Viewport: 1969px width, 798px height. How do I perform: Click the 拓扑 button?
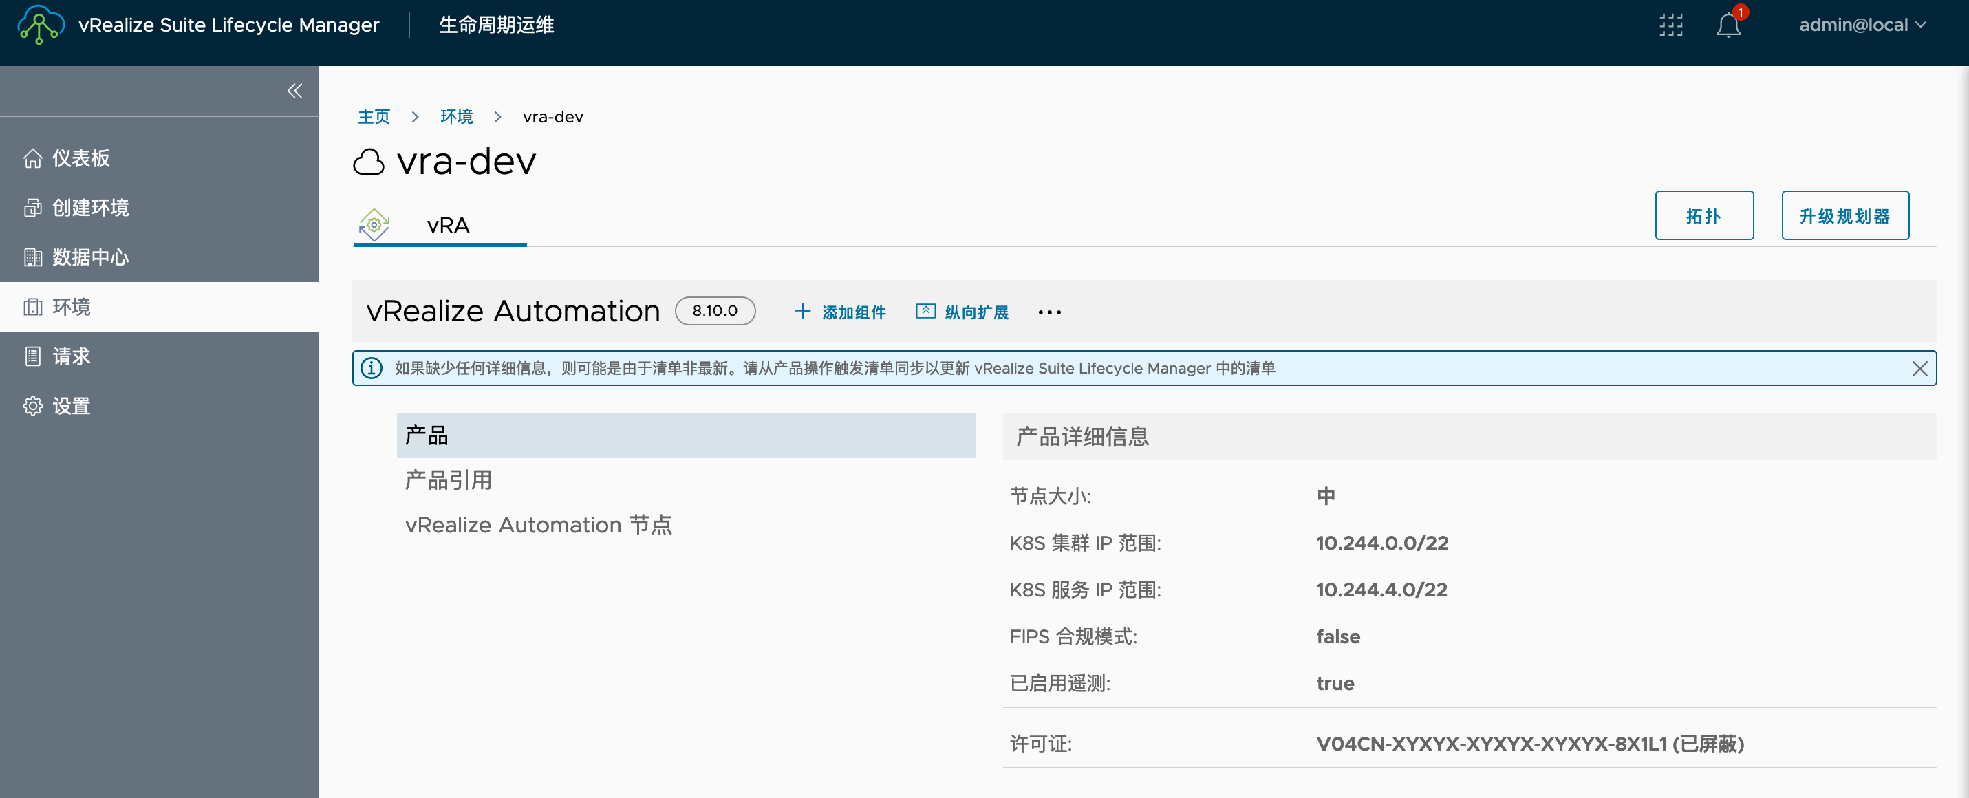pos(1703,215)
